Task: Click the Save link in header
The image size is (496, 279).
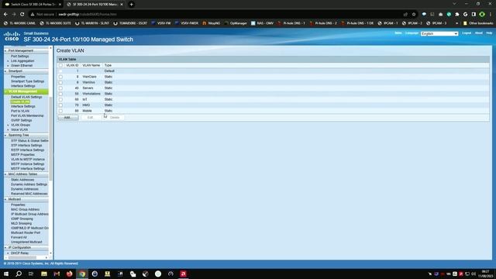Action: pos(398,33)
